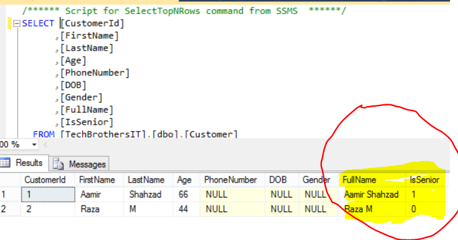
Task: Click the horizontal scroll left arrow
Action: click(x=46, y=144)
